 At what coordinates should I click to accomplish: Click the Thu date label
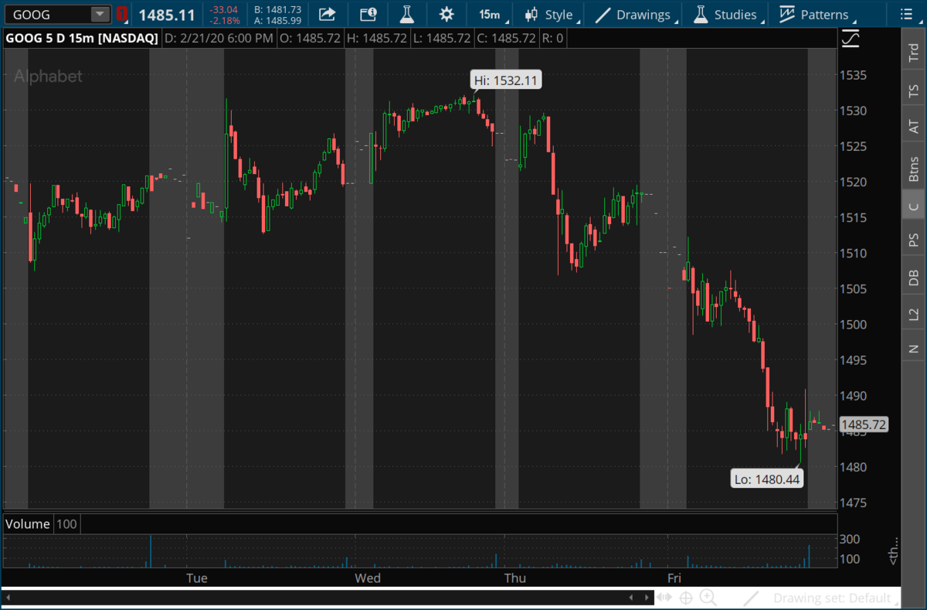pos(514,578)
